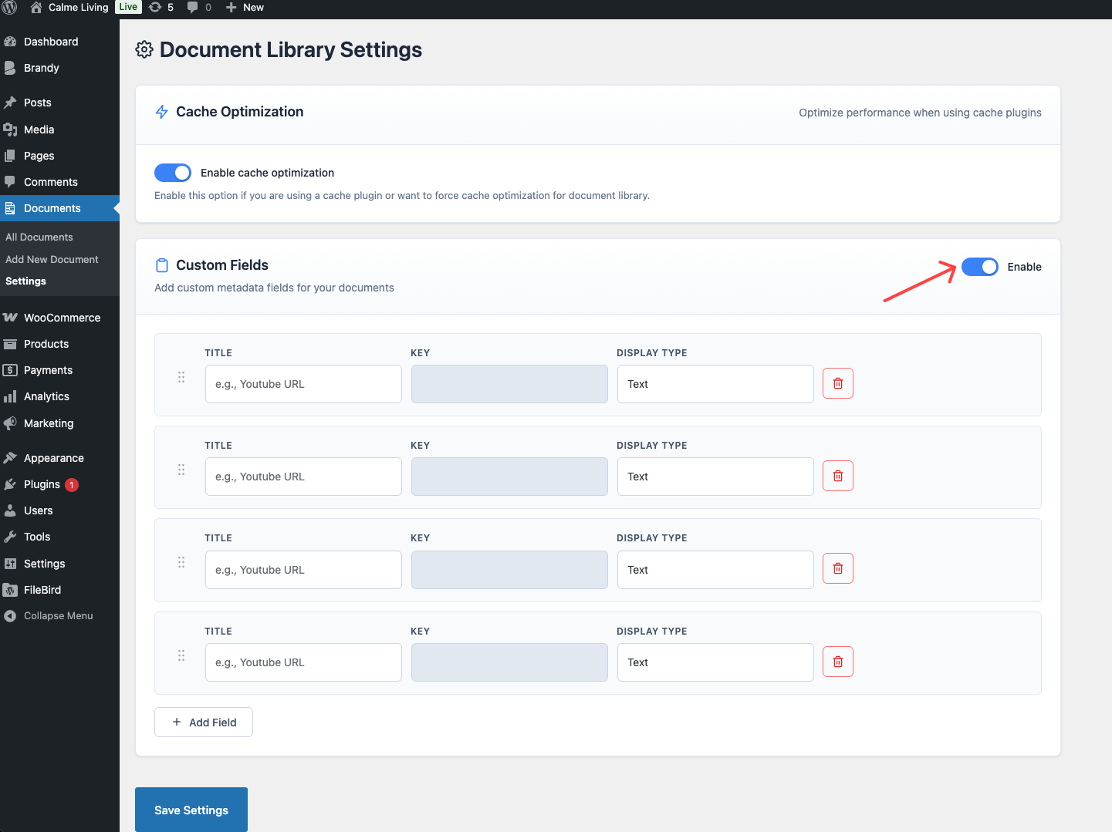This screenshot has height=832, width=1112.
Task: Grab the drag handle of the second field row
Action: [181, 470]
